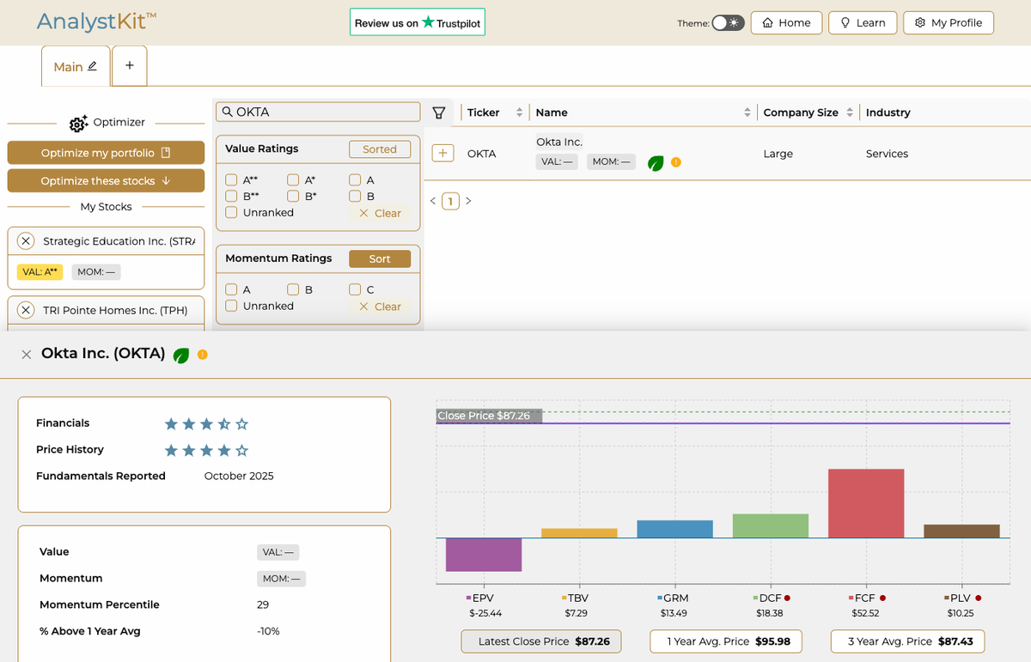This screenshot has width=1031, height=662.
Task: Select the 1 Year Avg. Price button
Action: click(725, 641)
